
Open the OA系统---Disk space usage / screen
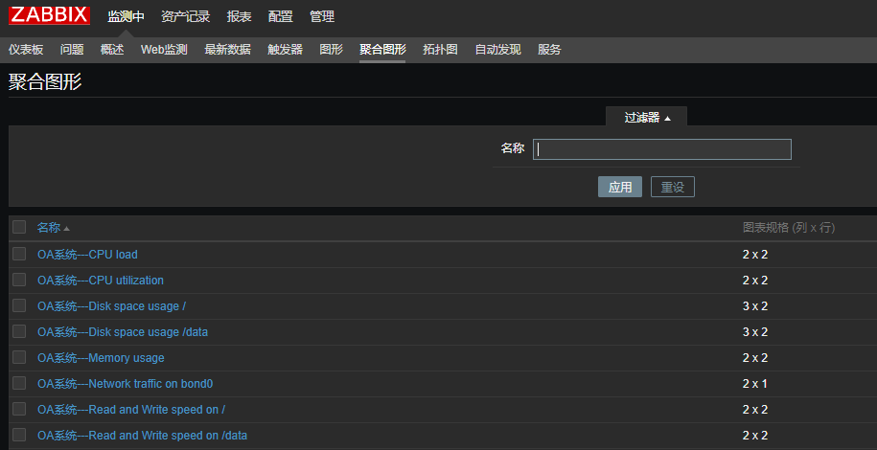111,306
